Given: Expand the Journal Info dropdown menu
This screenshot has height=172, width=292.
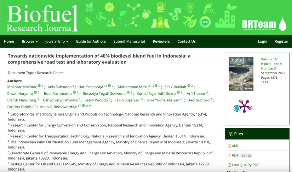Looking at the screenshot, I should click(57, 41).
